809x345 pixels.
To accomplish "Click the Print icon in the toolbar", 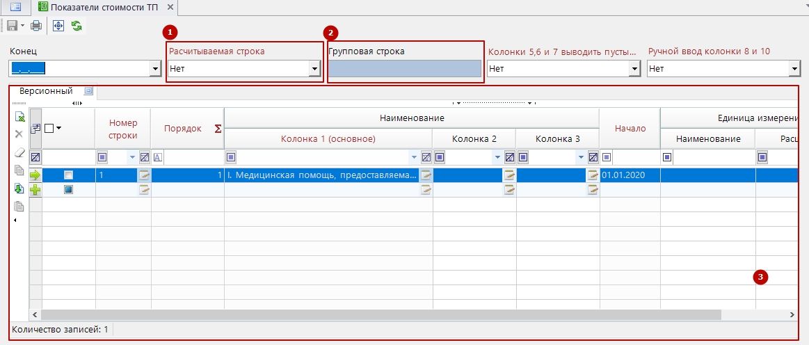I will coord(36,26).
